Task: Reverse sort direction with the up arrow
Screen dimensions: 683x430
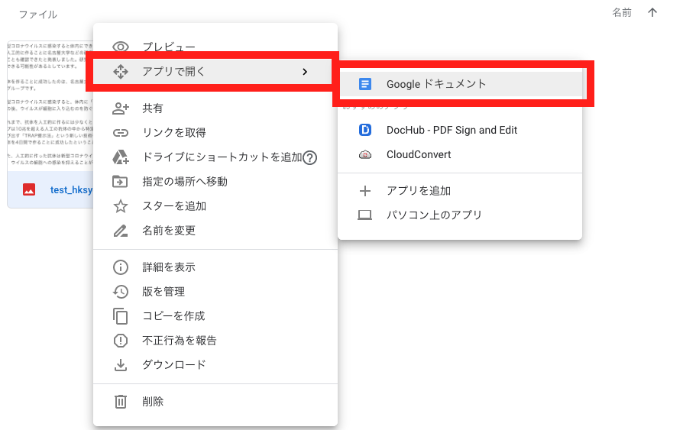Action: [x=652, y=12]
